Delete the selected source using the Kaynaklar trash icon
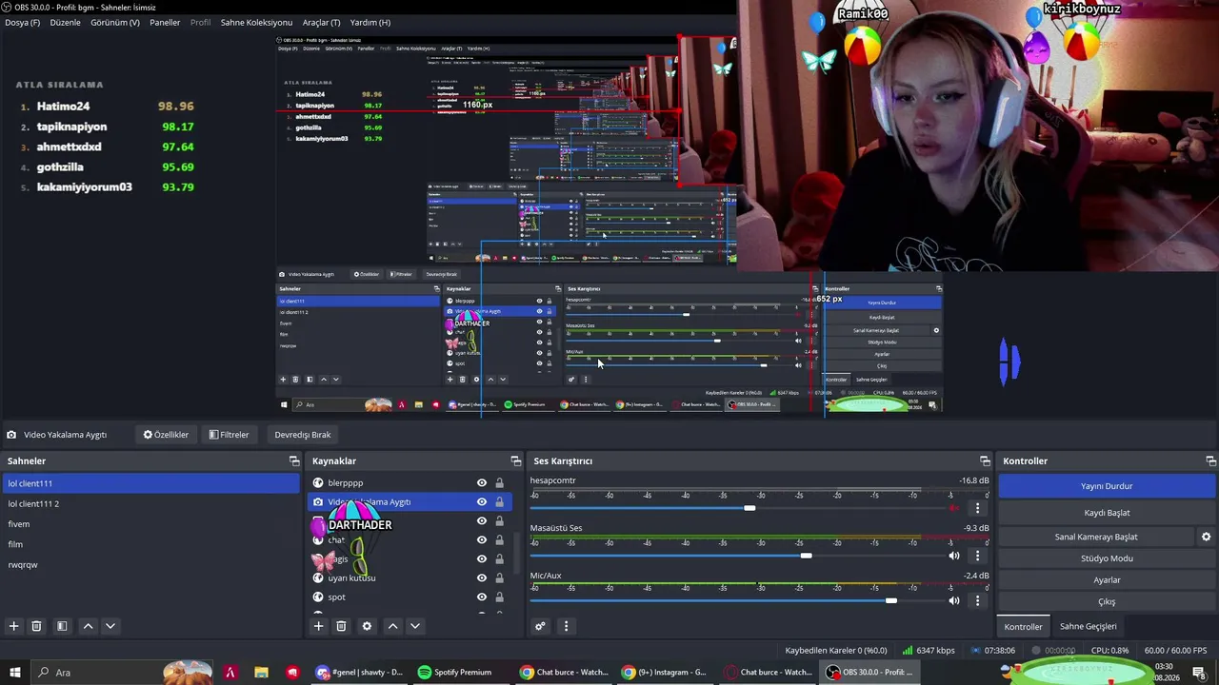 pyautogui.click(x=341, y=626)
